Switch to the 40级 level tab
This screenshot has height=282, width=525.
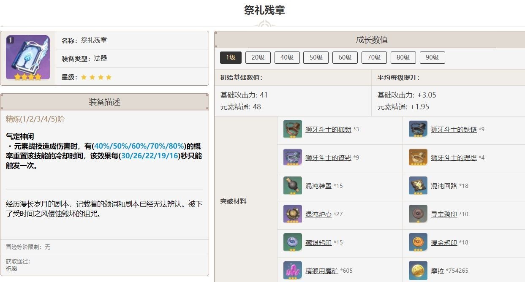(287, 57)
